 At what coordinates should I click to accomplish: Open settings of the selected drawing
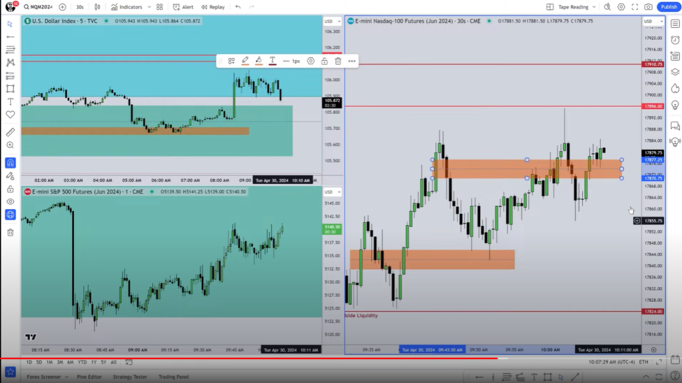(x=310, y=61)
